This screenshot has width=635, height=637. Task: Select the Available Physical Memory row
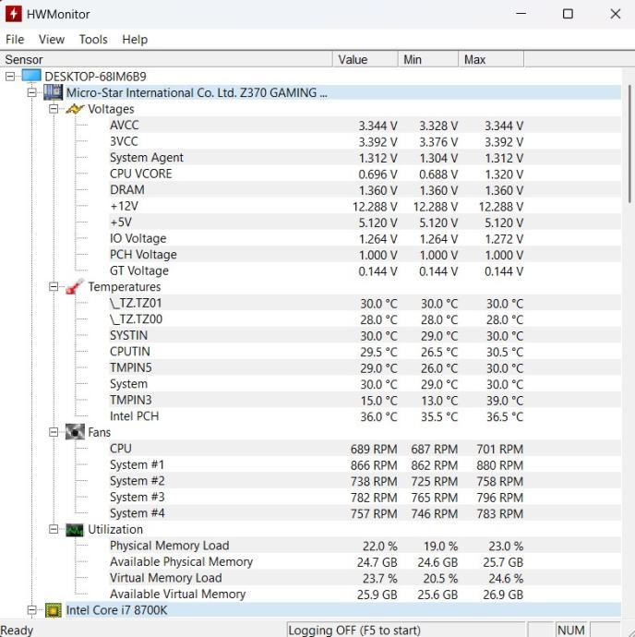365,562
